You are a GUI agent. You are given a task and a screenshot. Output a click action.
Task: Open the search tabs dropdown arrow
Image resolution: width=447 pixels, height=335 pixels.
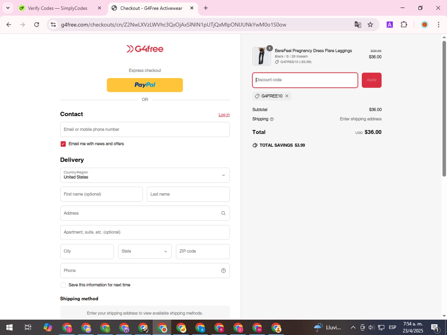8,8
